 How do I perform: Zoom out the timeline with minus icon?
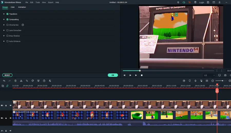pyautogui.click(x=213, y=81)
